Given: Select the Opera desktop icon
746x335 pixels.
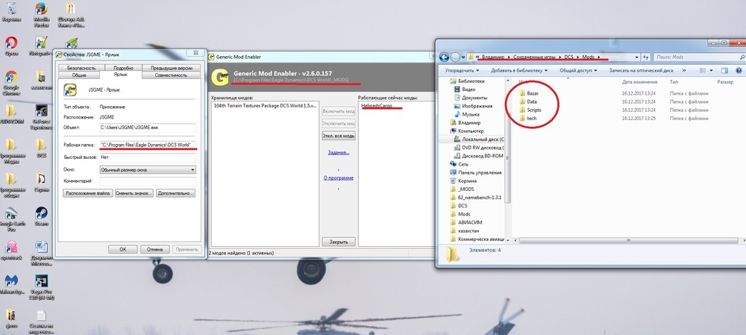Looking at the screenshot, I should (x=11, y=48).
